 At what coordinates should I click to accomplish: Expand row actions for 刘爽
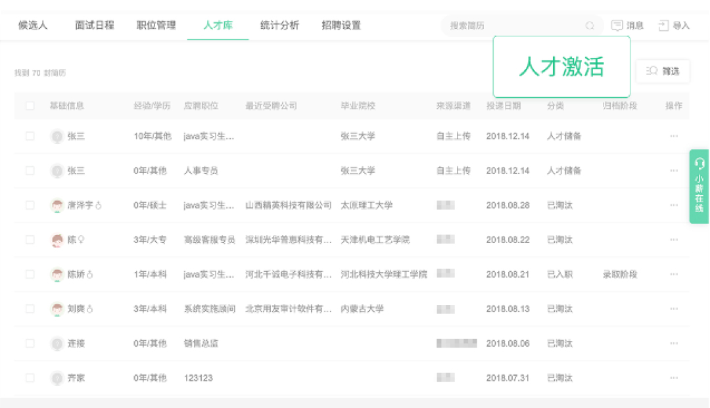[673, 309]
